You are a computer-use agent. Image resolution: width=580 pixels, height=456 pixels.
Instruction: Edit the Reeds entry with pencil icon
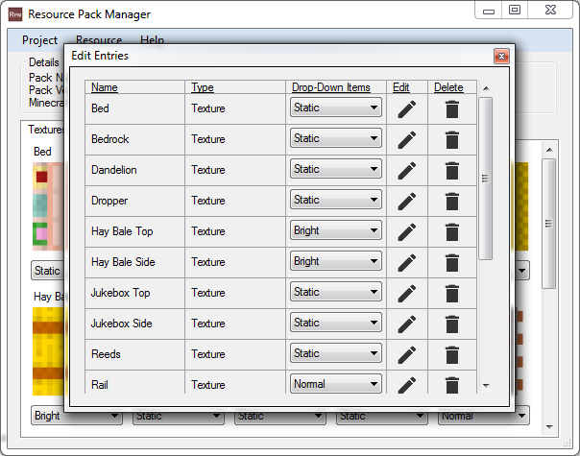pos(406,355)
